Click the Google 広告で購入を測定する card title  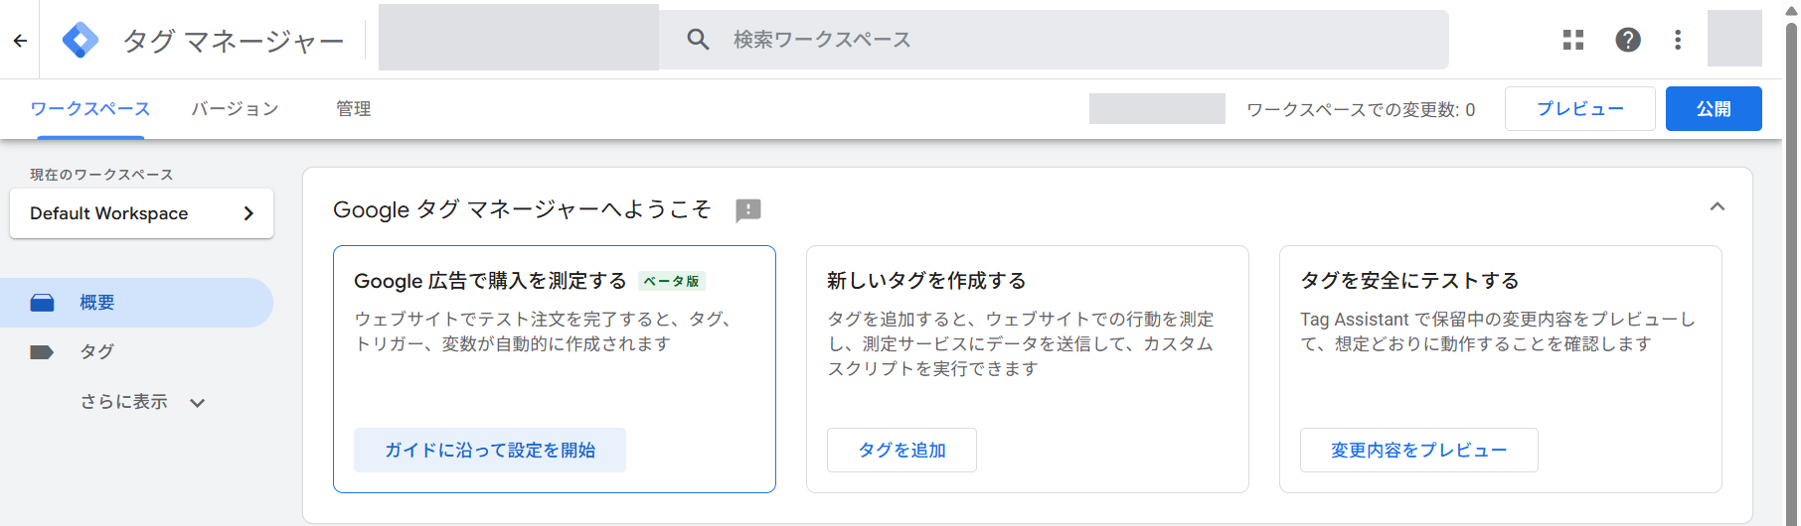[x=490, y=281]
